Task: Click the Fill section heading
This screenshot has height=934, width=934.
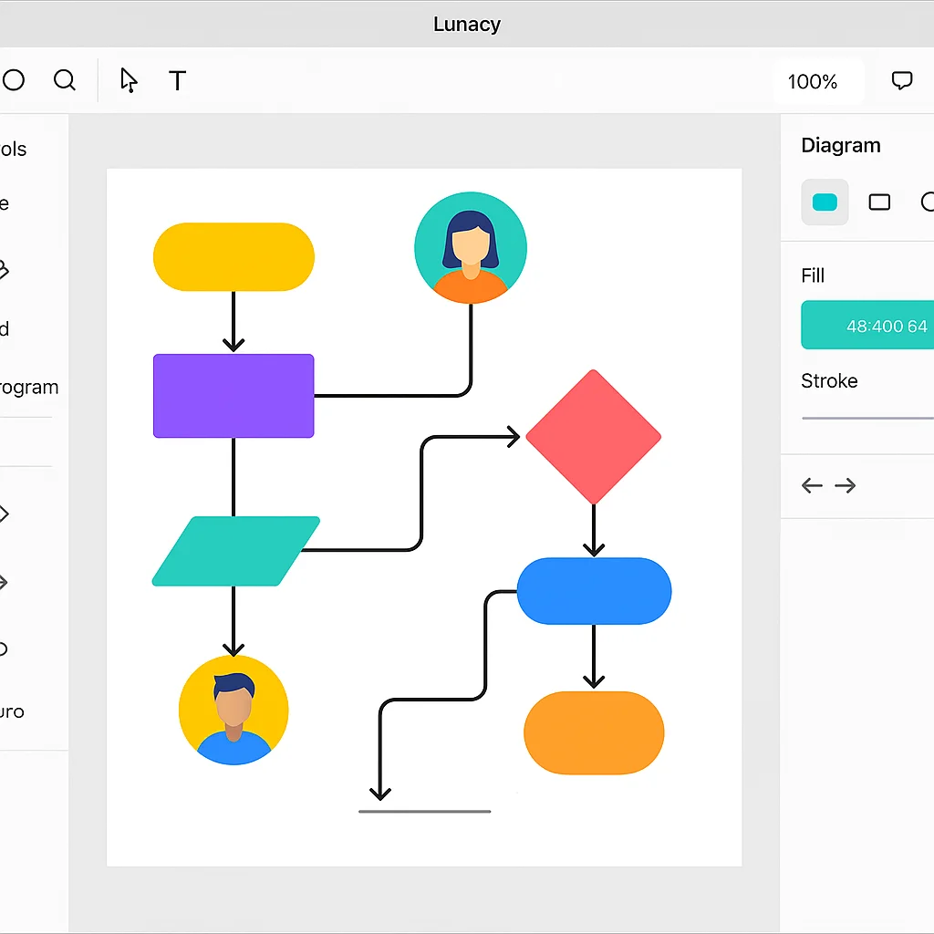Action: click(x=813, y=275)
